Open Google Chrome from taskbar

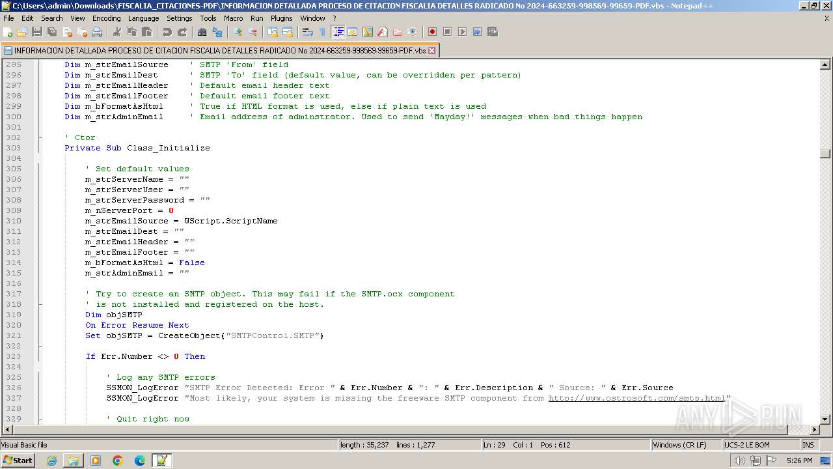tap(118, 461)
